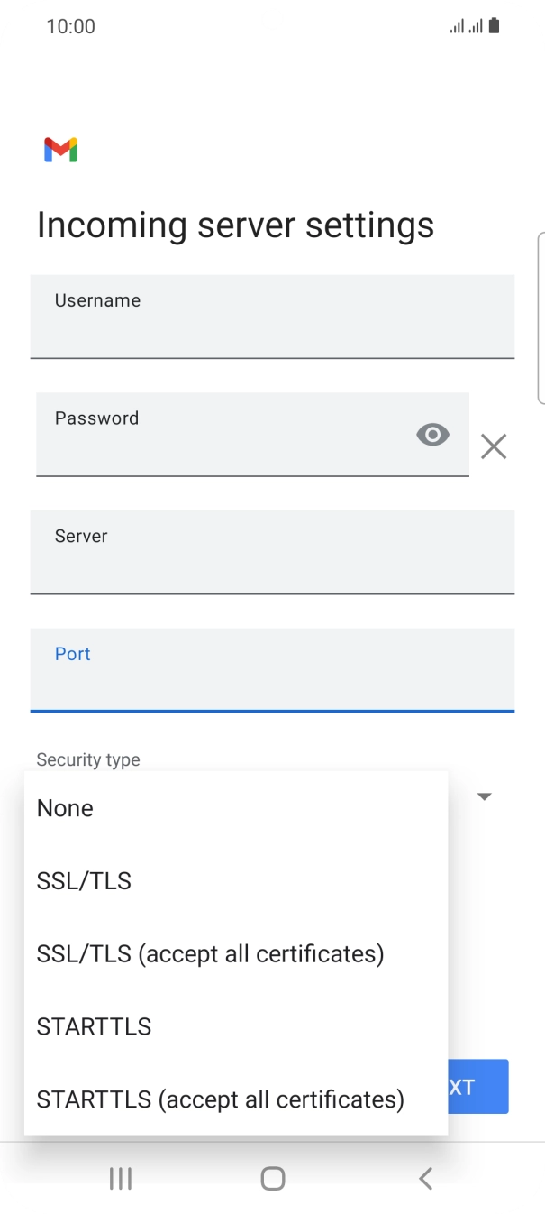Tap the Recents button in navigation bar

(120, 1178)
